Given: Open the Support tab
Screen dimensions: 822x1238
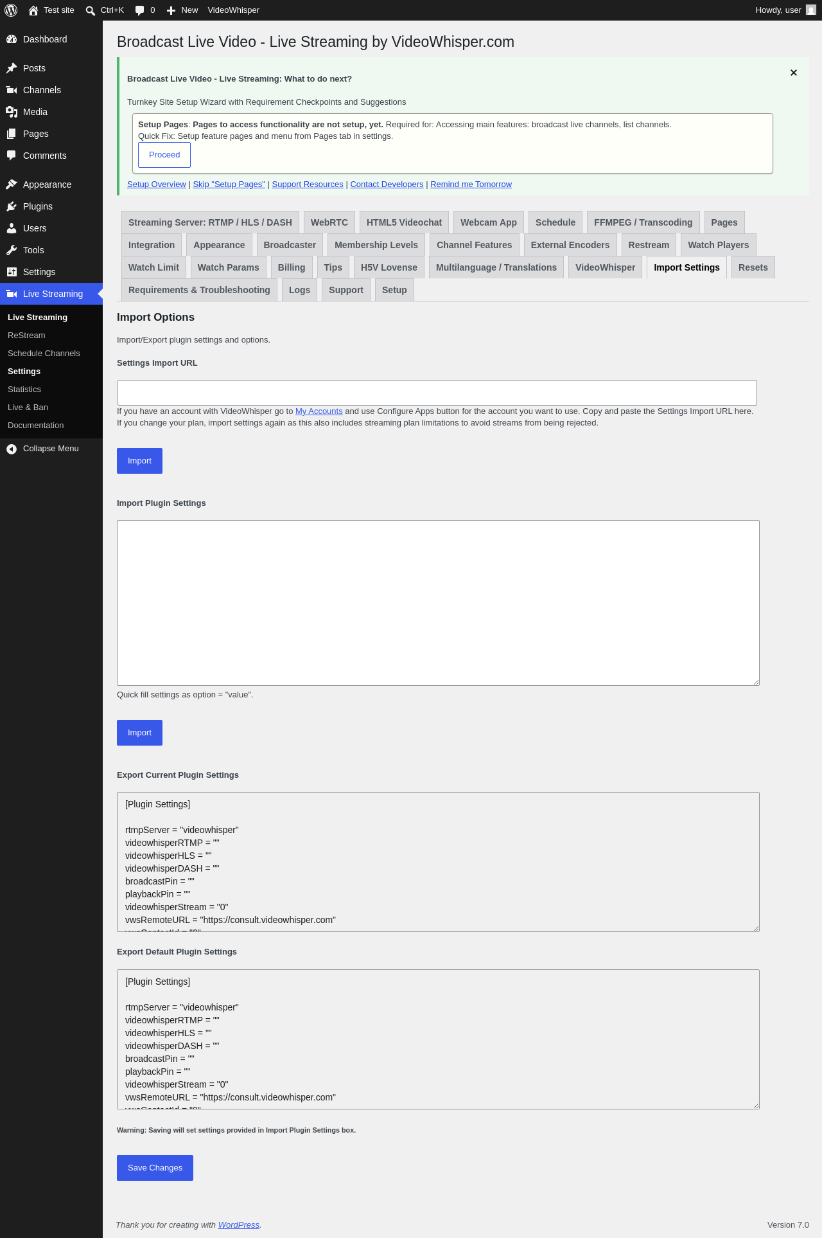Looking at the screenshot, I should pos(346,290).
